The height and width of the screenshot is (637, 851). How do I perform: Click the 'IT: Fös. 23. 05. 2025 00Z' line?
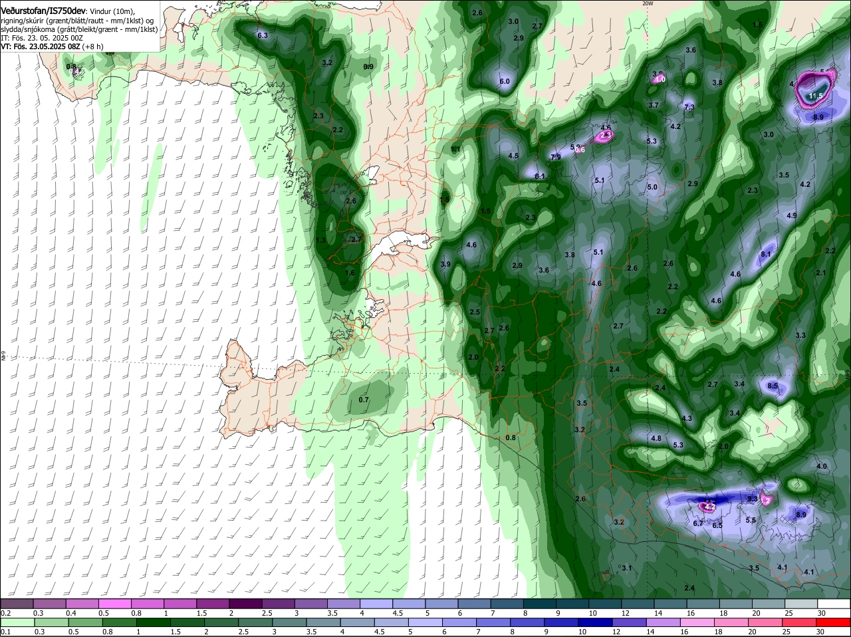[42, 38]
